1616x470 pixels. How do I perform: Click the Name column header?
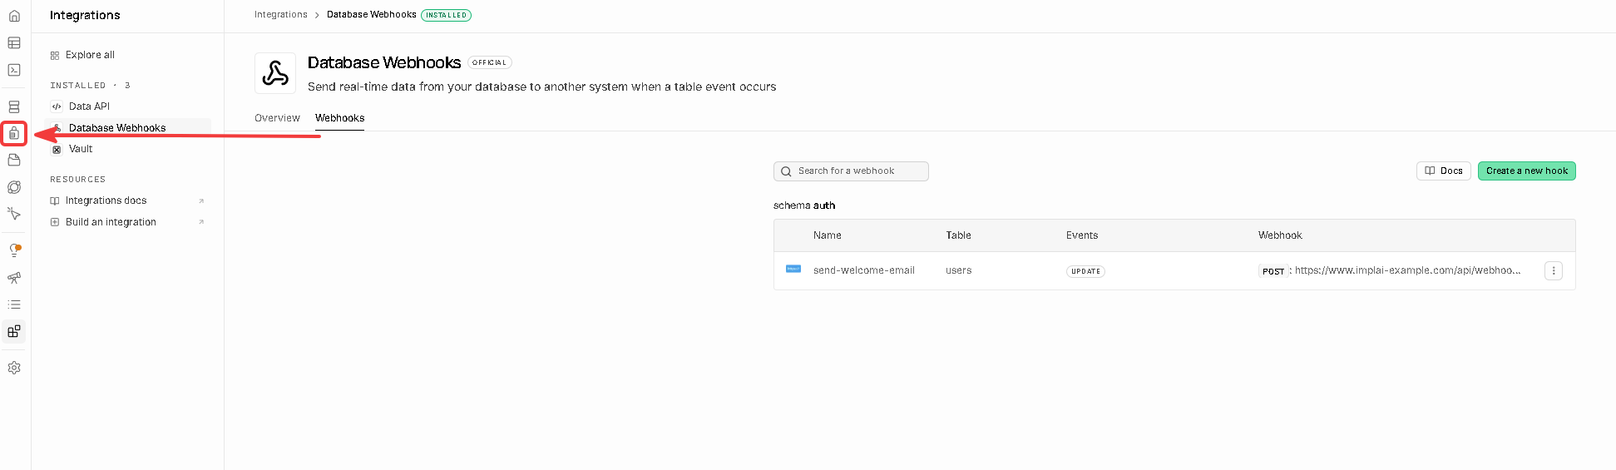point(828,235)
